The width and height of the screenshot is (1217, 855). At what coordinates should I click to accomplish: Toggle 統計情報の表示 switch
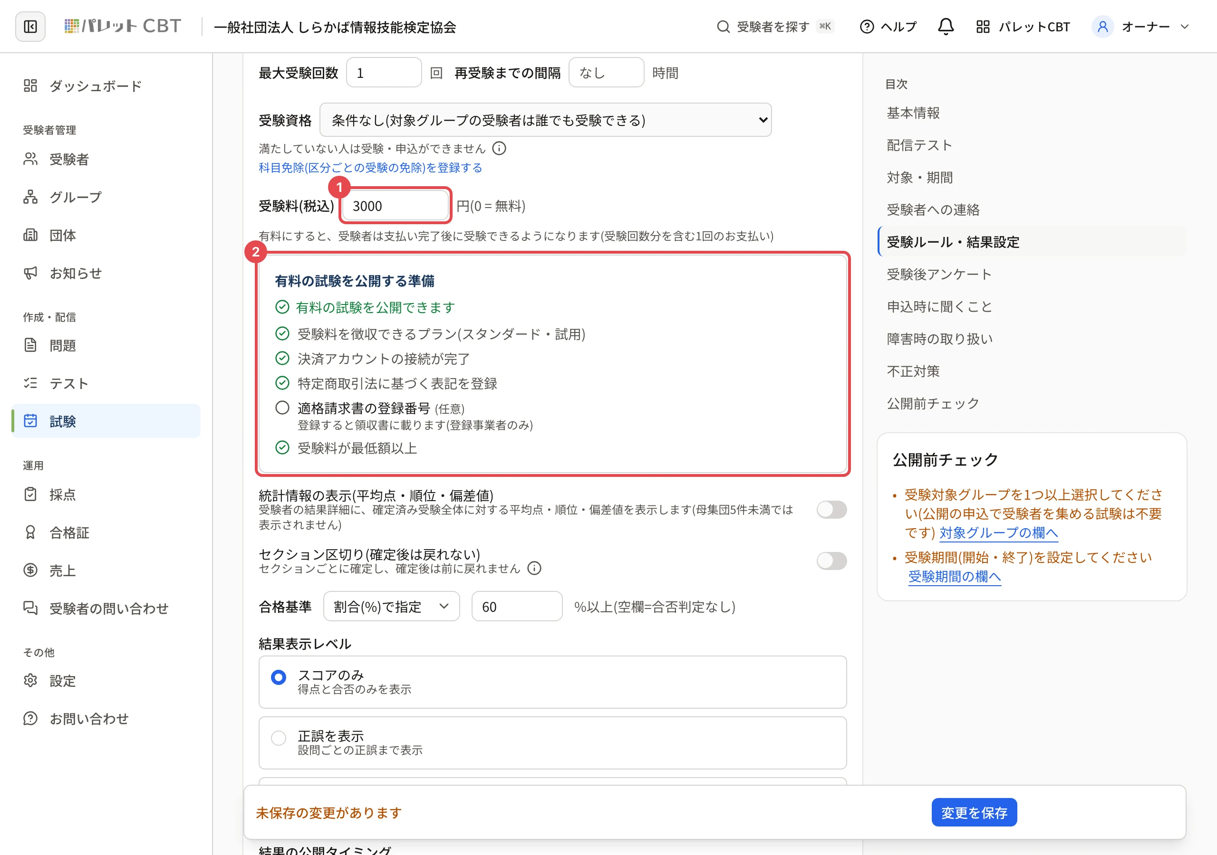pyautogui.click(x=831, y=510)
